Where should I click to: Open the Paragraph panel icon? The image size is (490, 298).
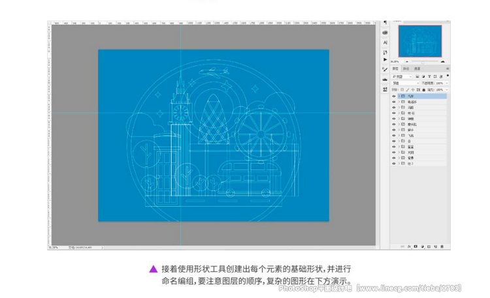tap(385, 22)
